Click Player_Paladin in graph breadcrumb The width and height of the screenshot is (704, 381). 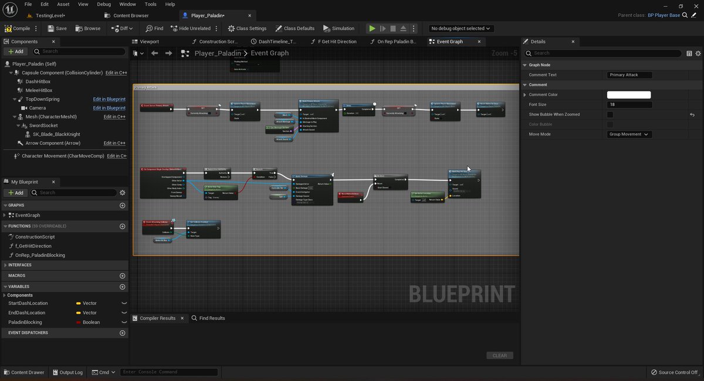[218, 53]
